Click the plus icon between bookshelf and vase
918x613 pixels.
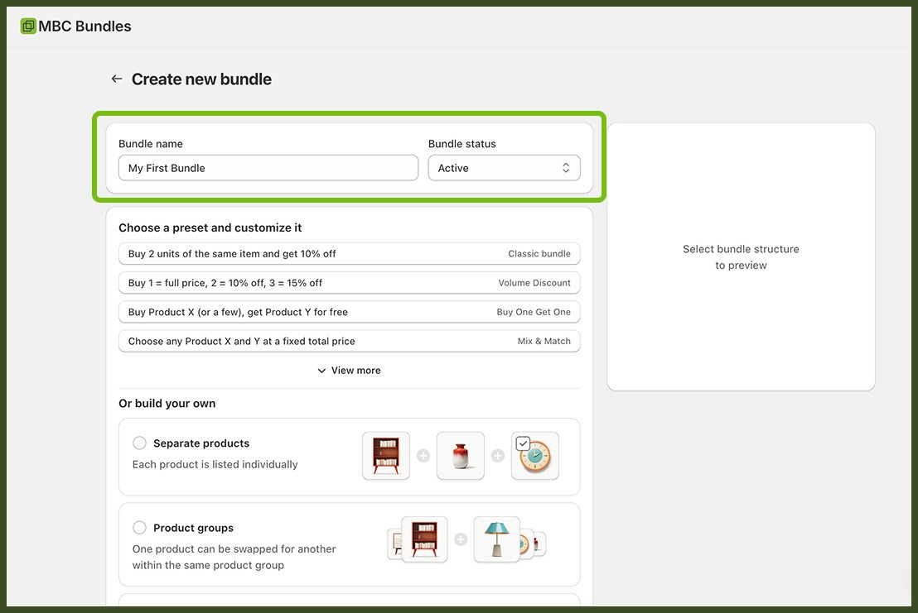(423, 455)
